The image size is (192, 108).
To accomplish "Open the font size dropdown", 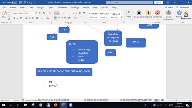I will (34, 13).
